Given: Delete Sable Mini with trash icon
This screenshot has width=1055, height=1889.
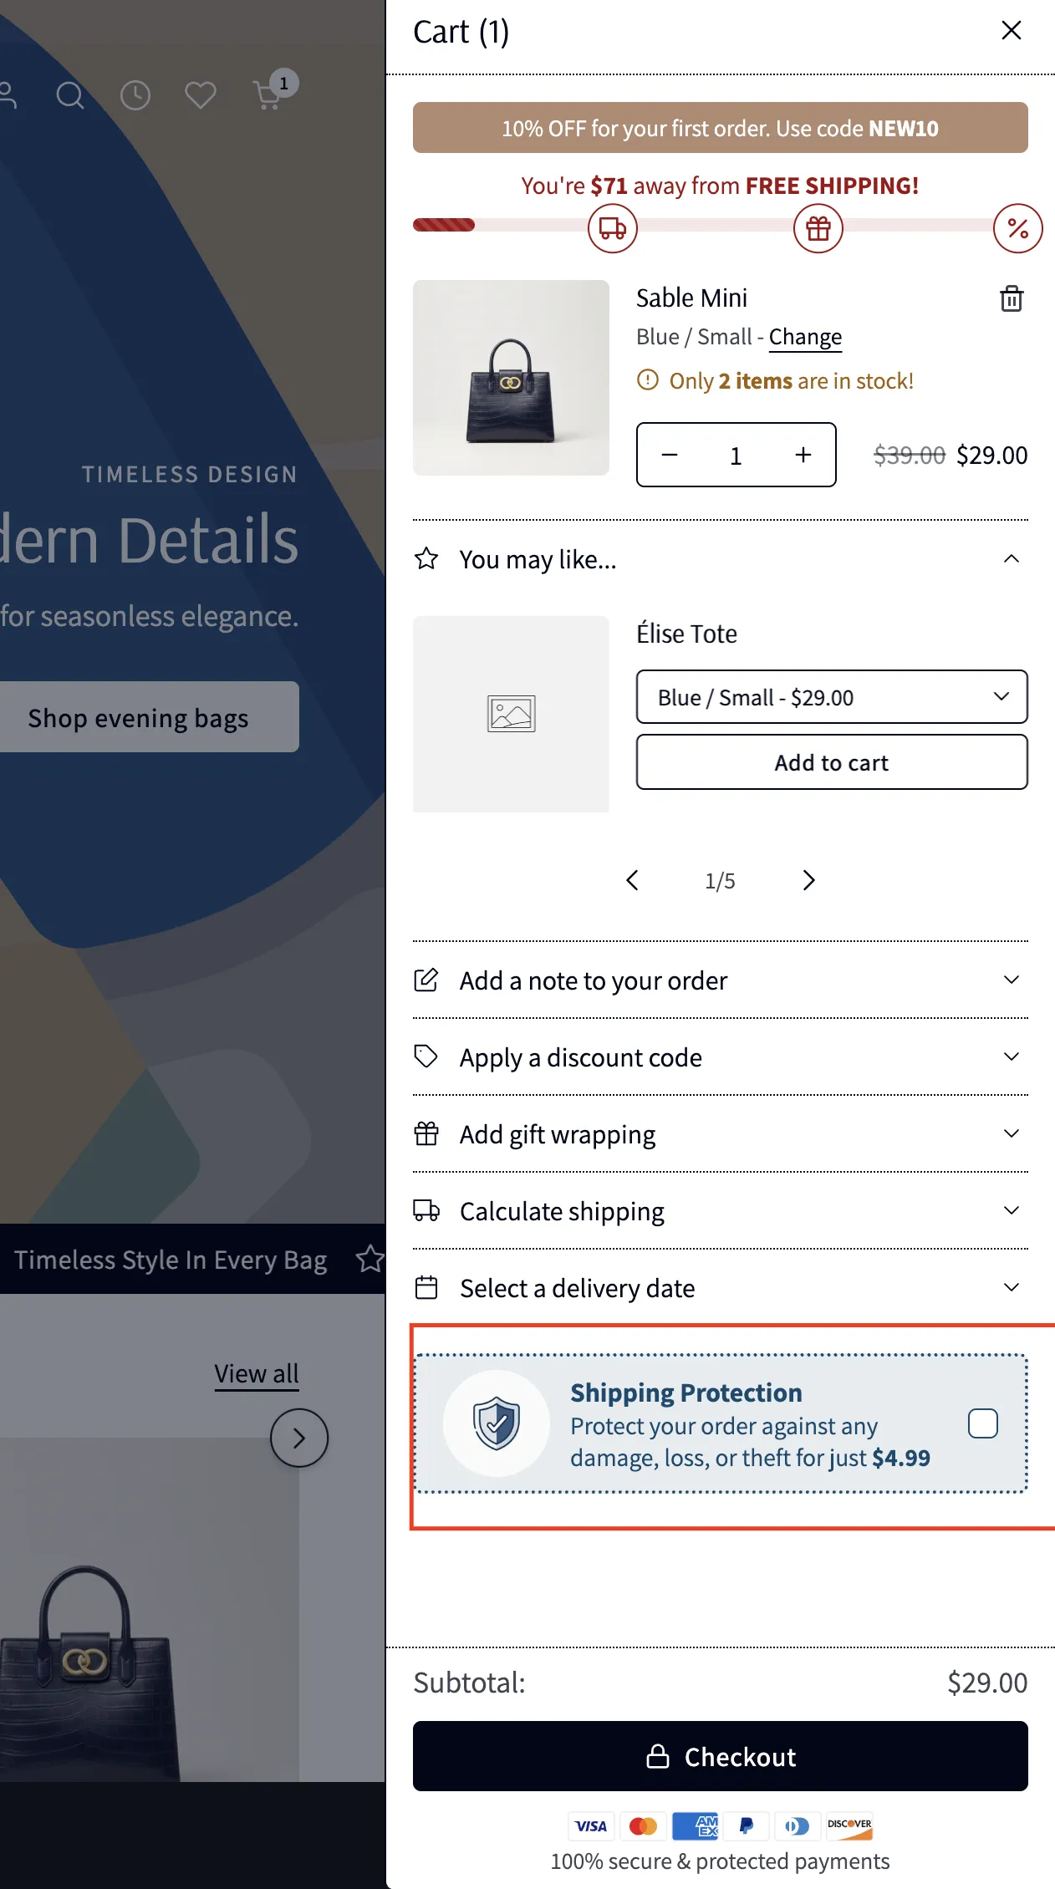Looking at the screenshot, I should [1012, 298].
